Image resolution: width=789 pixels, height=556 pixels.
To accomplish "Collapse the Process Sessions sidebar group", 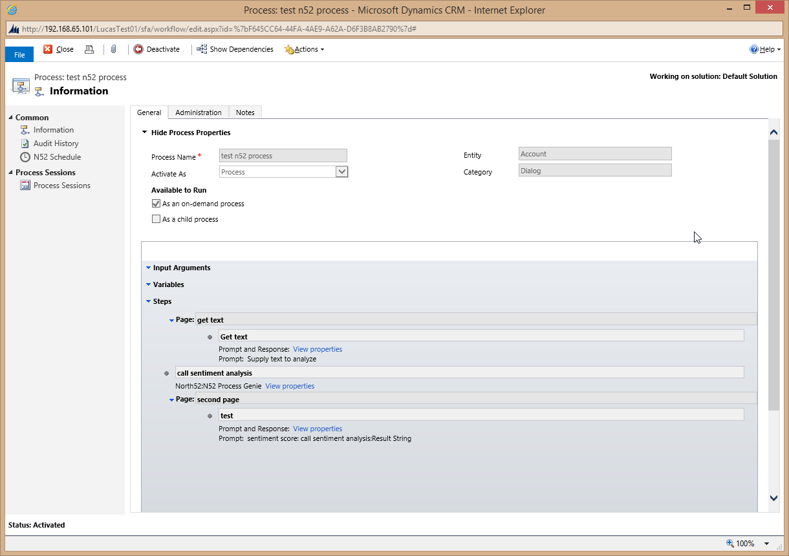I will pyautogui.click(x=10, y=173).
